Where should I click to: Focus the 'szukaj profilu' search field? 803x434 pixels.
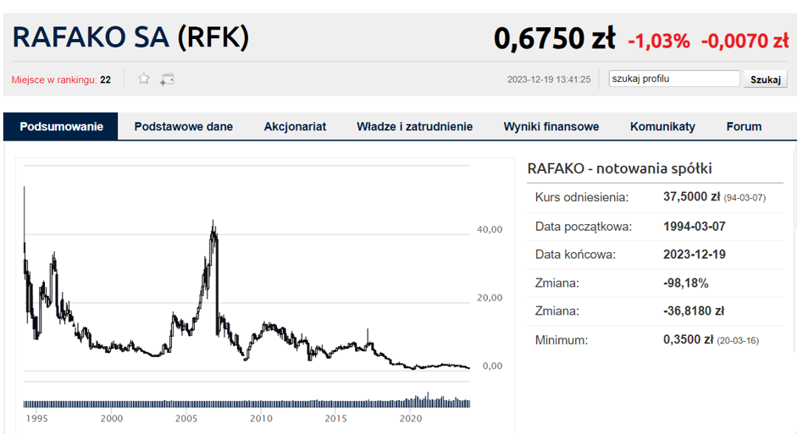pos(674,79)
